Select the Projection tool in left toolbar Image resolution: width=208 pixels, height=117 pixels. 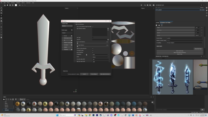pos(1,13)
